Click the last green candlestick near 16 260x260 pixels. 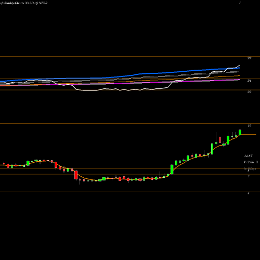coord(240,133)
